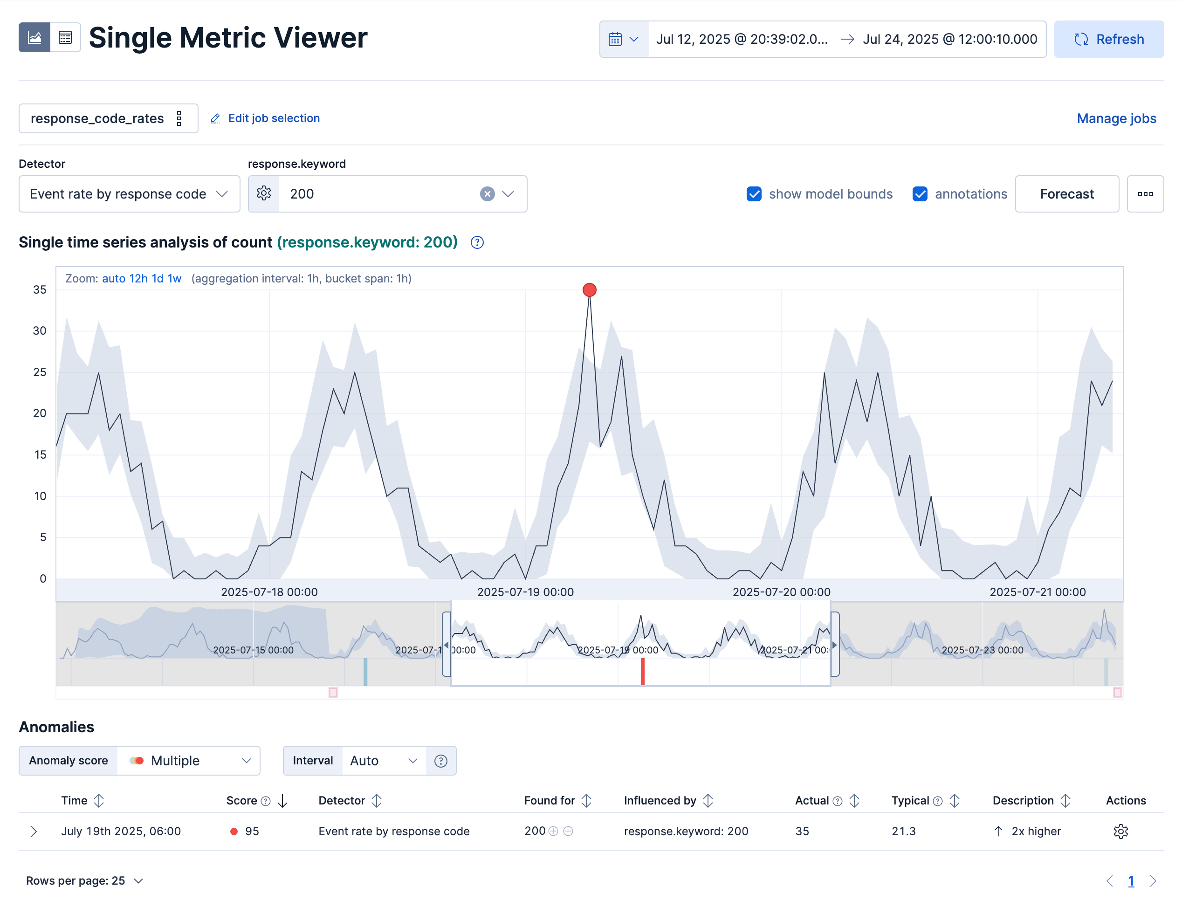Open the actions gear in the anomaly row
The width and height of the screenshot is (1182, 921).
coord(1120,831)
